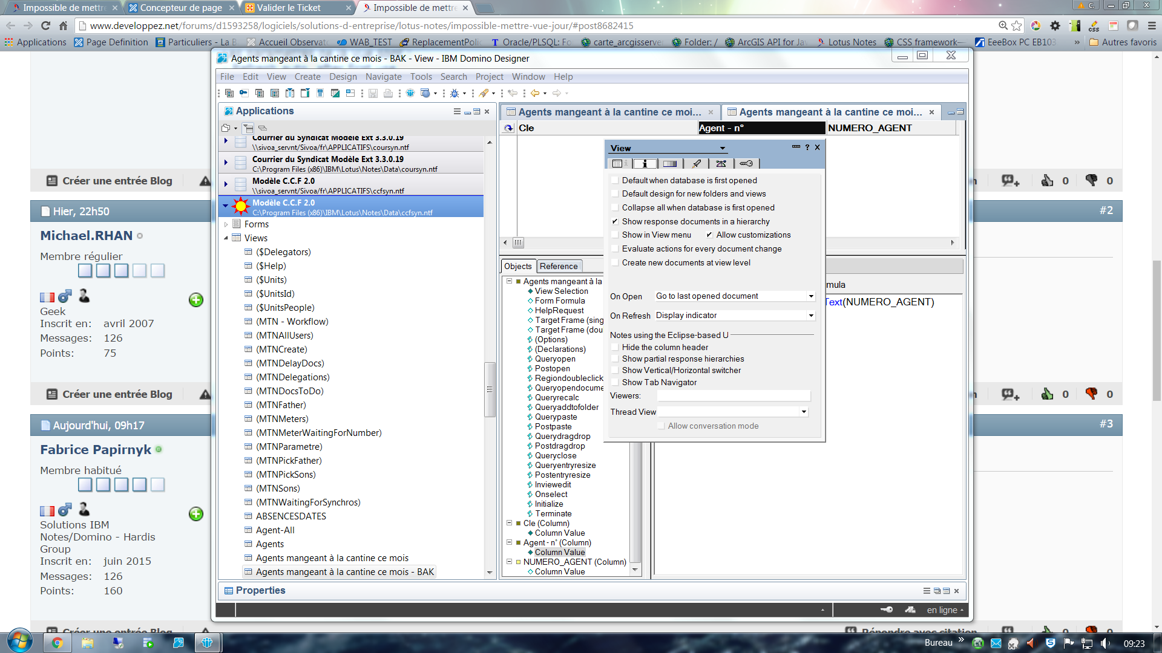Check Show partial response hierarchies
The height and width of the screenshot is (653, 1162).
click(x=615, y=359)
